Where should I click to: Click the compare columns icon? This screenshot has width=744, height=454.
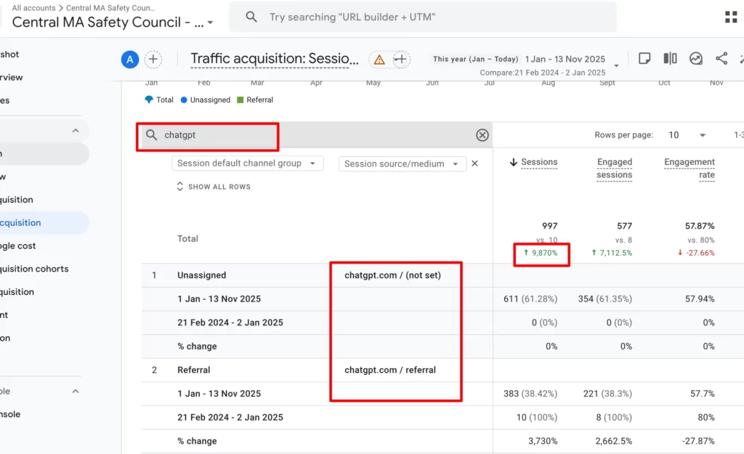tap(670, 59)
